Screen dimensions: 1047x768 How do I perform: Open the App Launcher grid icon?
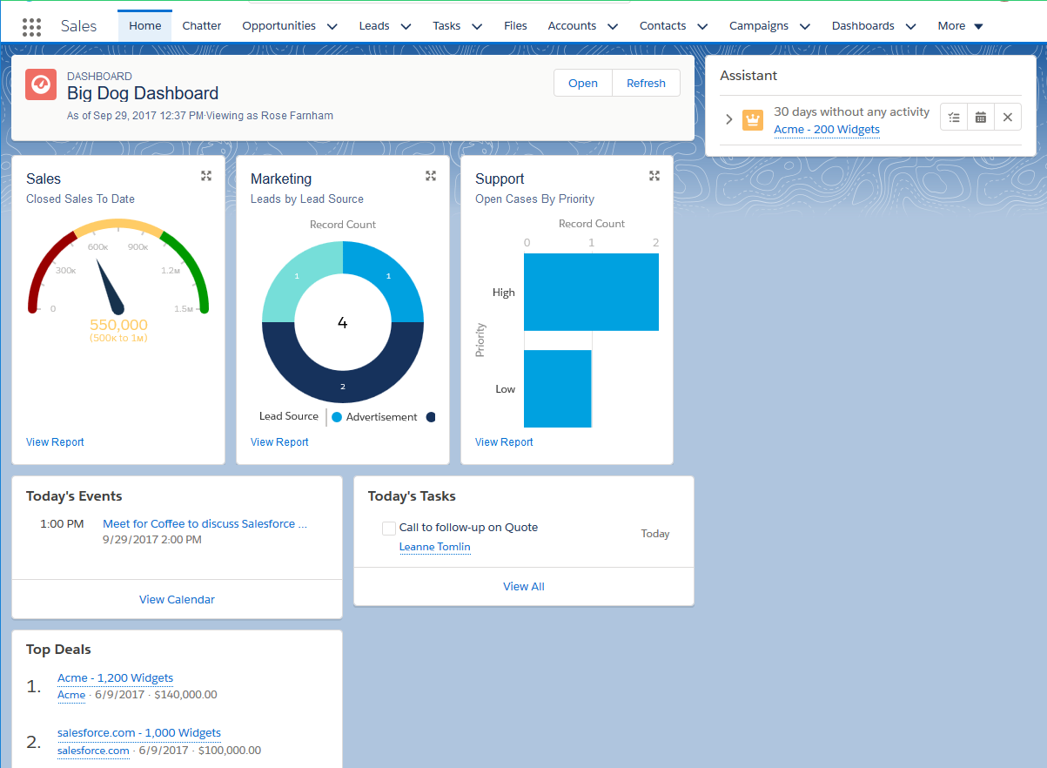(32, 26)
